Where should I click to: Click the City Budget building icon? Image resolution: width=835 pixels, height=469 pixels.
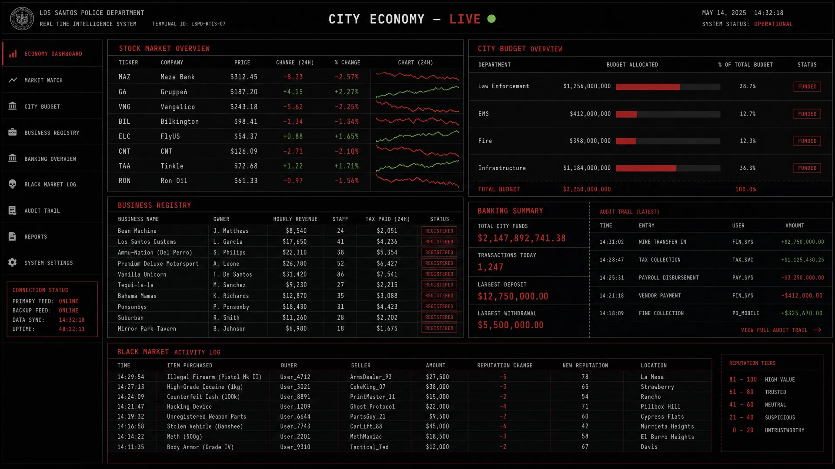pos(13,106)
